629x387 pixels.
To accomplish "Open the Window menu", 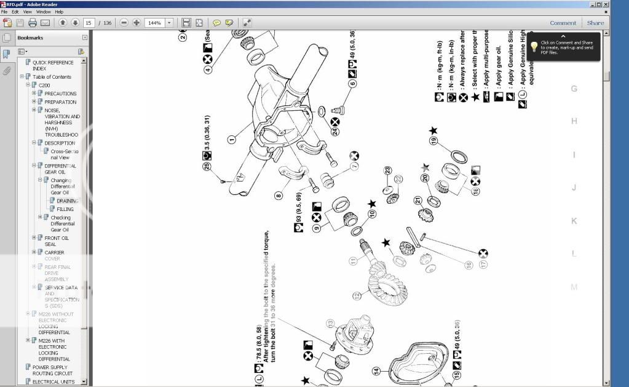I will [x=43, y=11].
